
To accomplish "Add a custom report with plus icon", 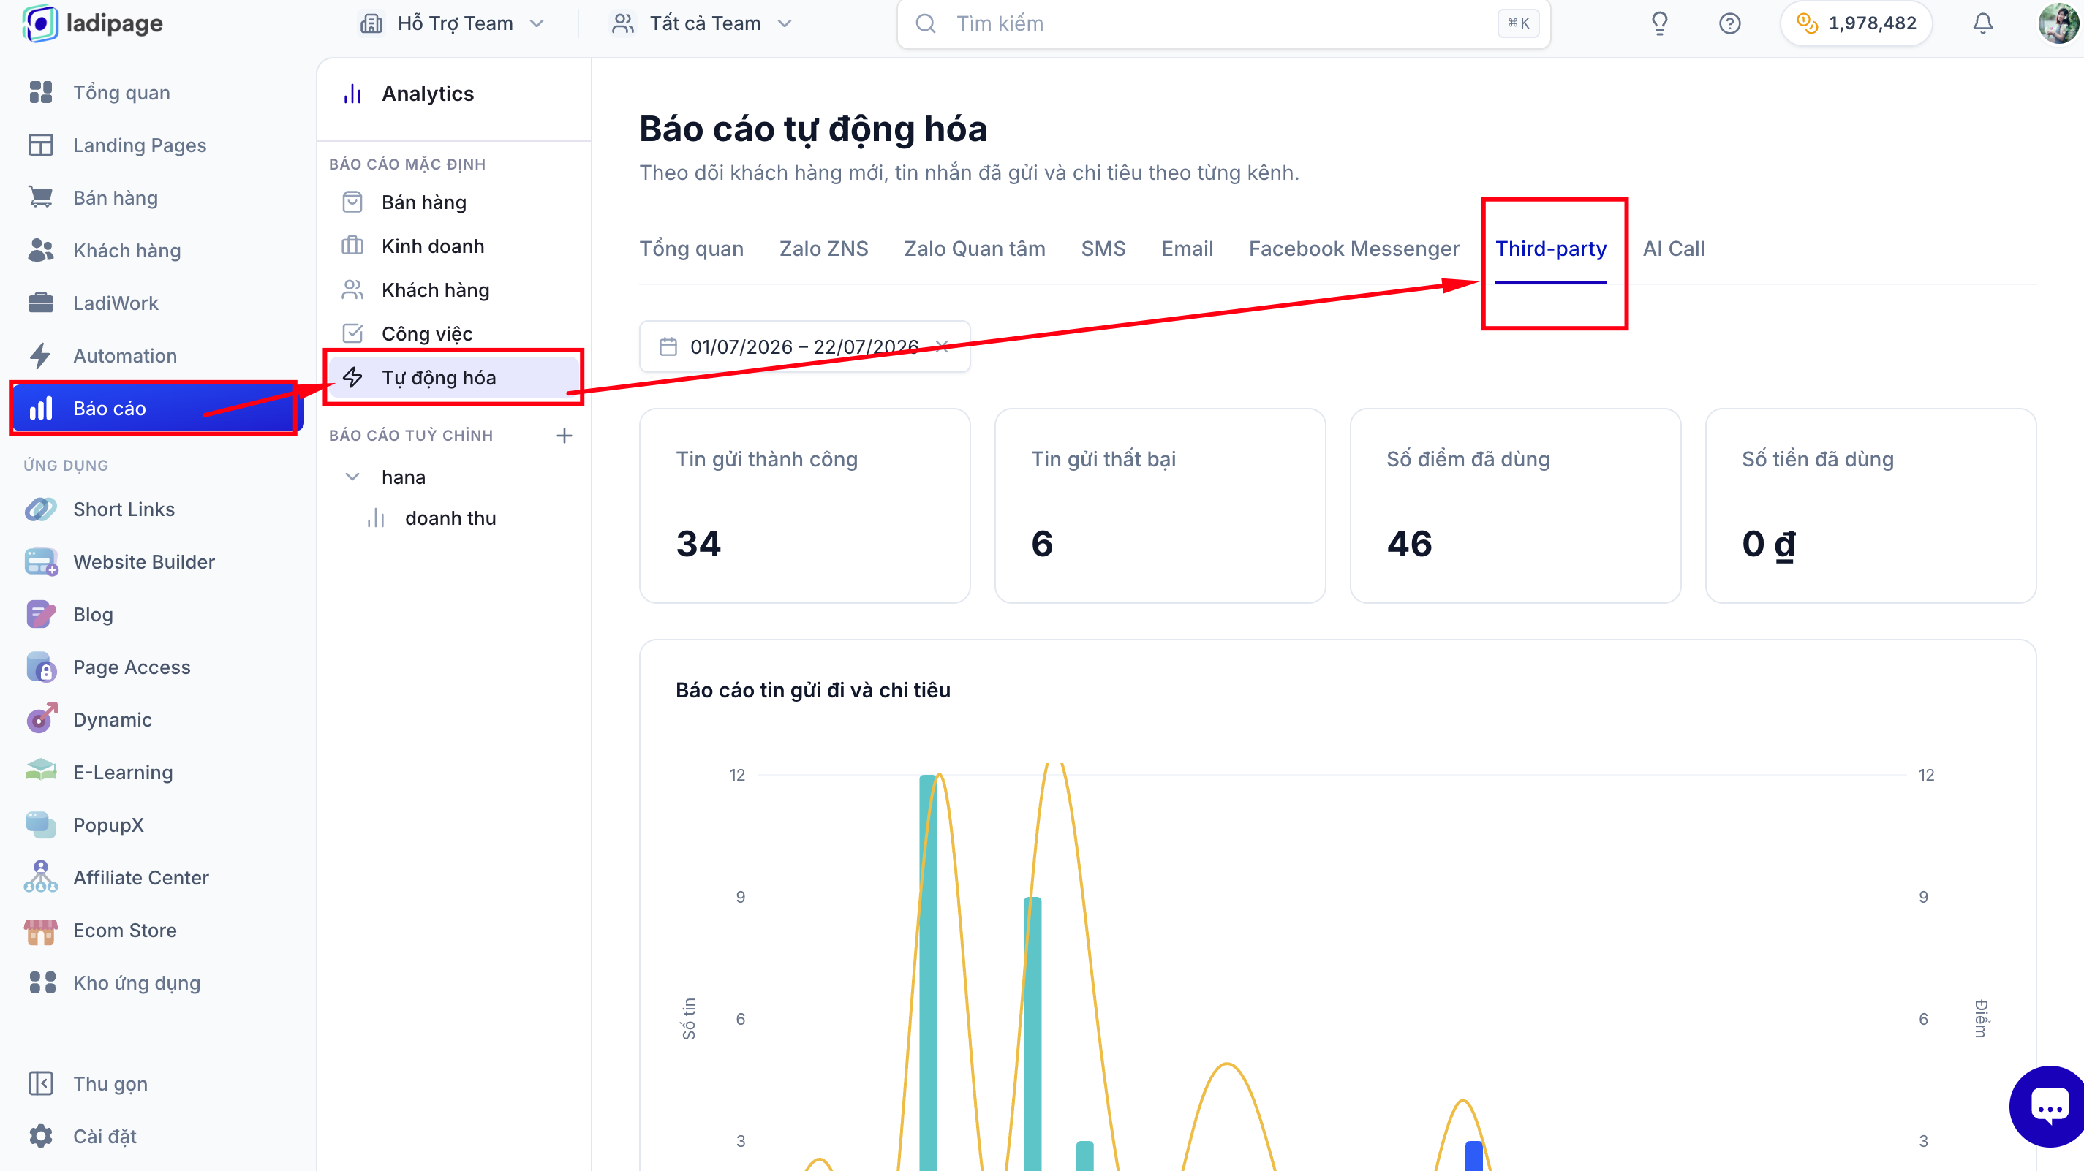I will pyautogui.click(x=564, y=435).
